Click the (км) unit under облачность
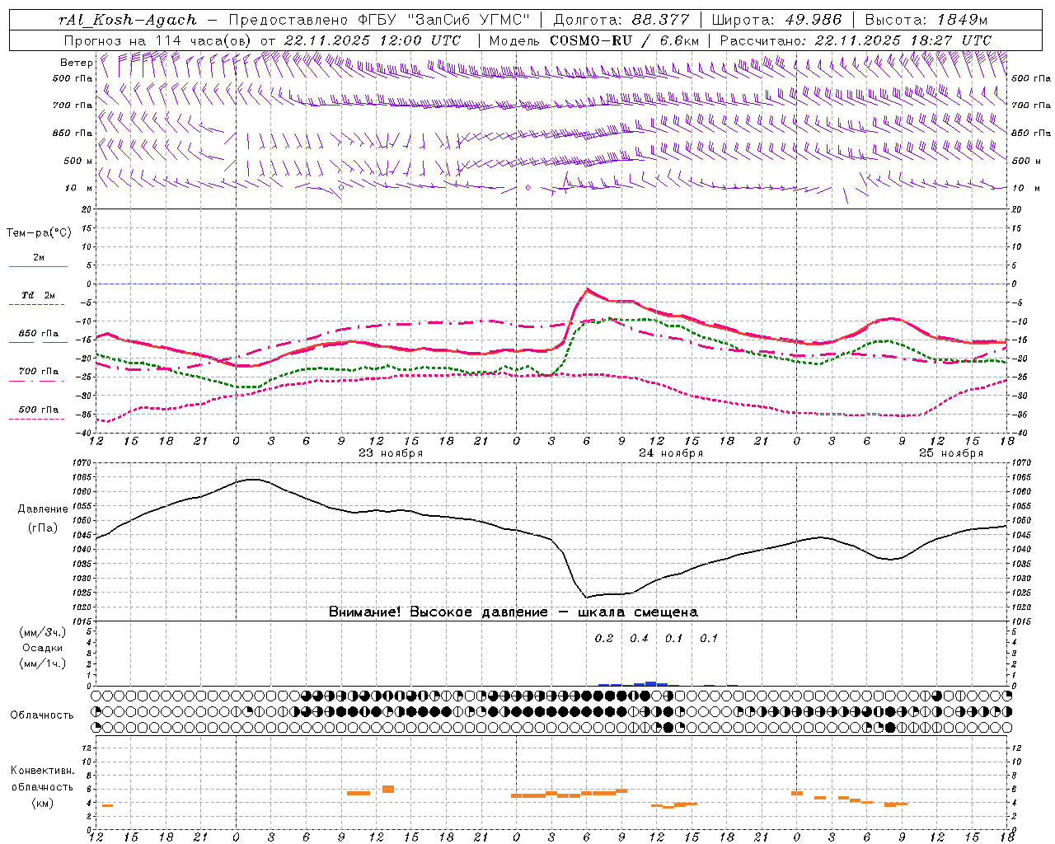 point(43,803)
